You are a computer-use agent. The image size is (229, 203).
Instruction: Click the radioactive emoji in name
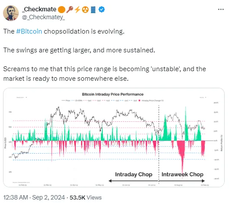coord(85,10)
